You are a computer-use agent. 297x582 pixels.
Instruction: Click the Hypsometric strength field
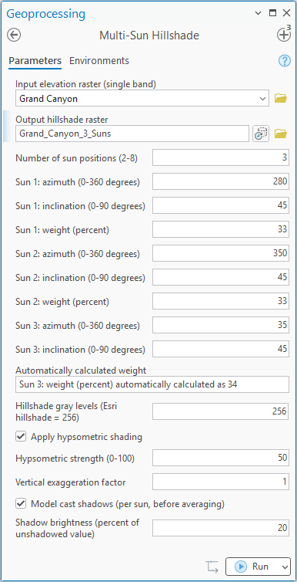point(220,458)
